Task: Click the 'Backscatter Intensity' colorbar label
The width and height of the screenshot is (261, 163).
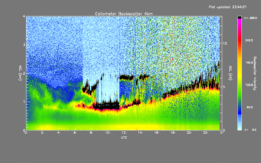Action: tap(255, 73)
